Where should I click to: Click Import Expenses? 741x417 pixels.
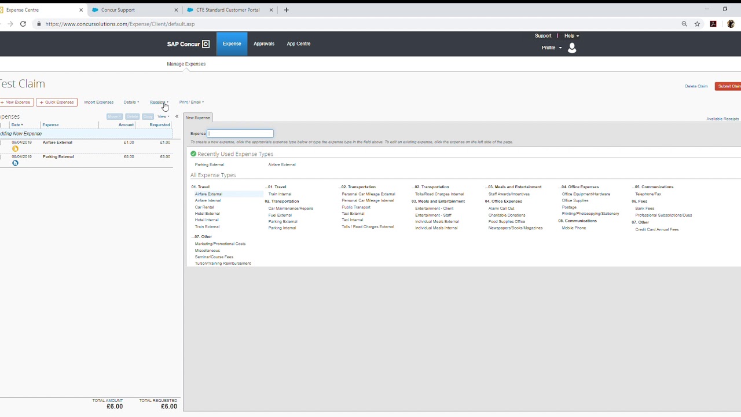98,102
